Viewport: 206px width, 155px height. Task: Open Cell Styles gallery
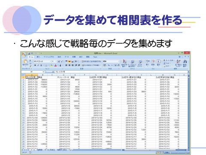click(x=140, y=63)
